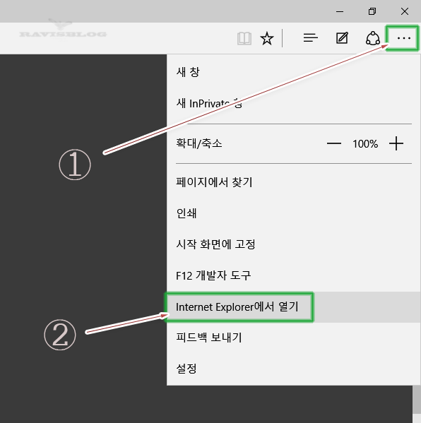The image size is (421, 423).
Task: Select 피드백 보내기 menu item
Action: 293,338
